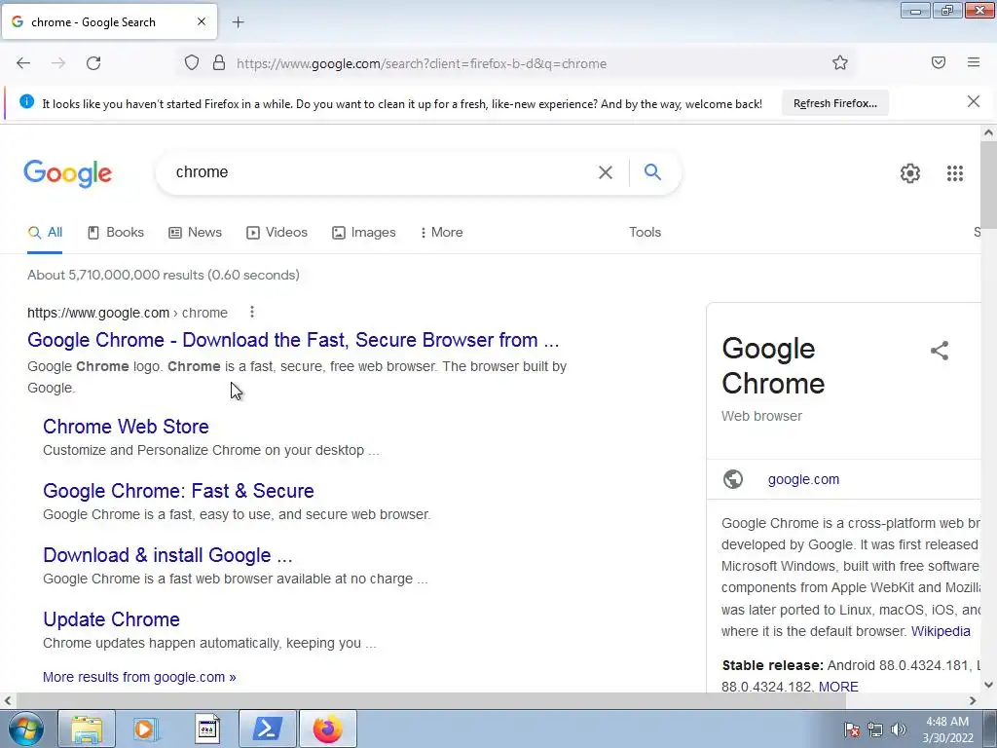
Task: Click the horizontal scrollbar right arrow
Action: 973,700
